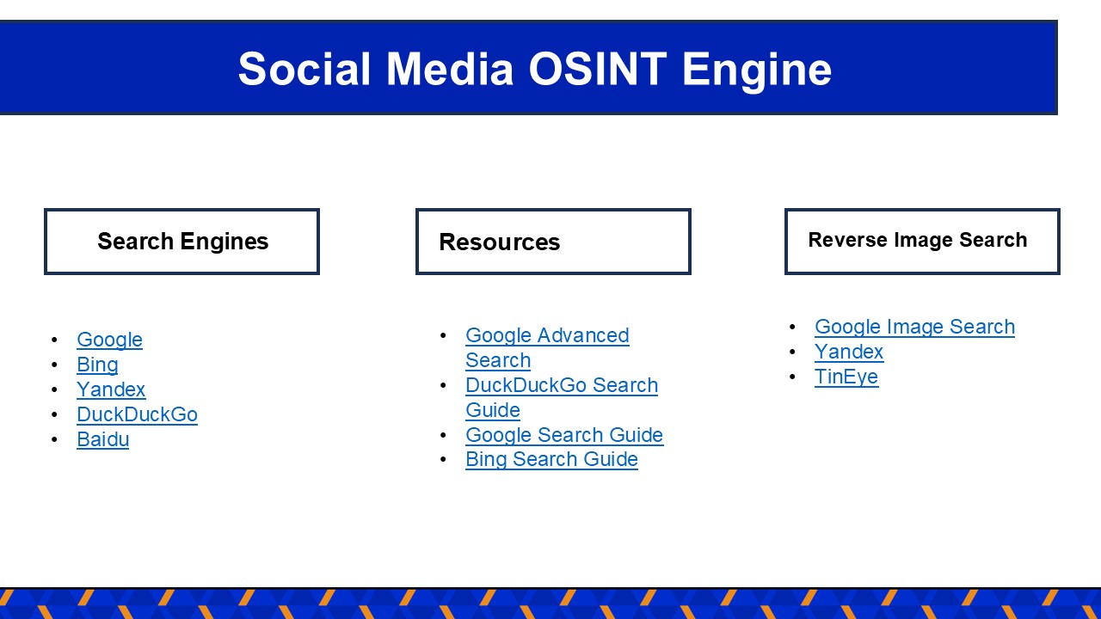This screenshot has width=1101, height=619.
Task: Click the blue patterned footer banner
Action: coord(550,604)
